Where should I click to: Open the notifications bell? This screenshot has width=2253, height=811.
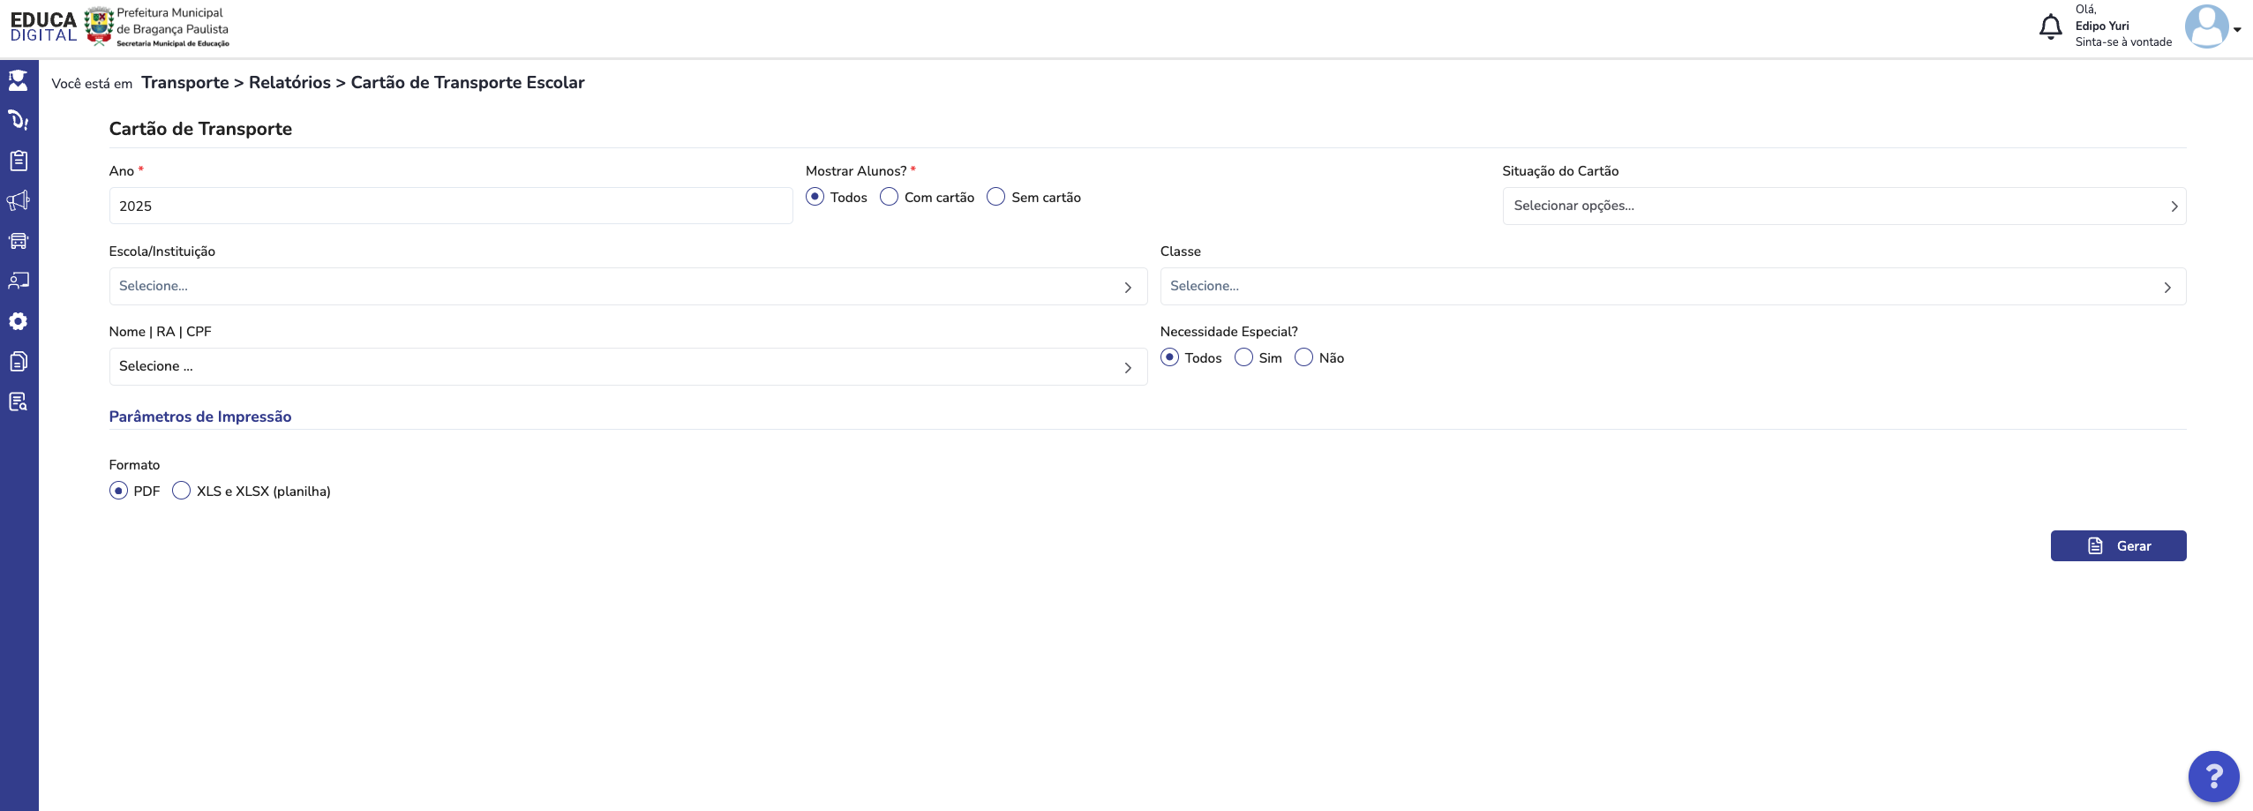click(2050, 27)
